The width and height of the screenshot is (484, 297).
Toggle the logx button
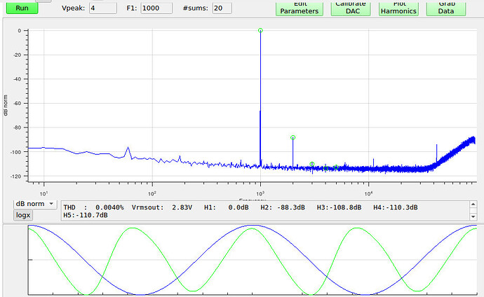point(23,215)
